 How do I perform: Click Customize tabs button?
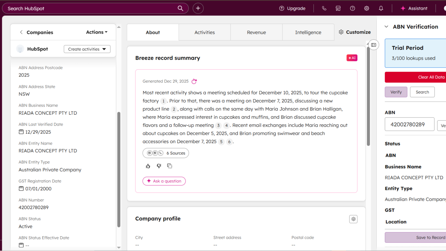coord(355,32)
